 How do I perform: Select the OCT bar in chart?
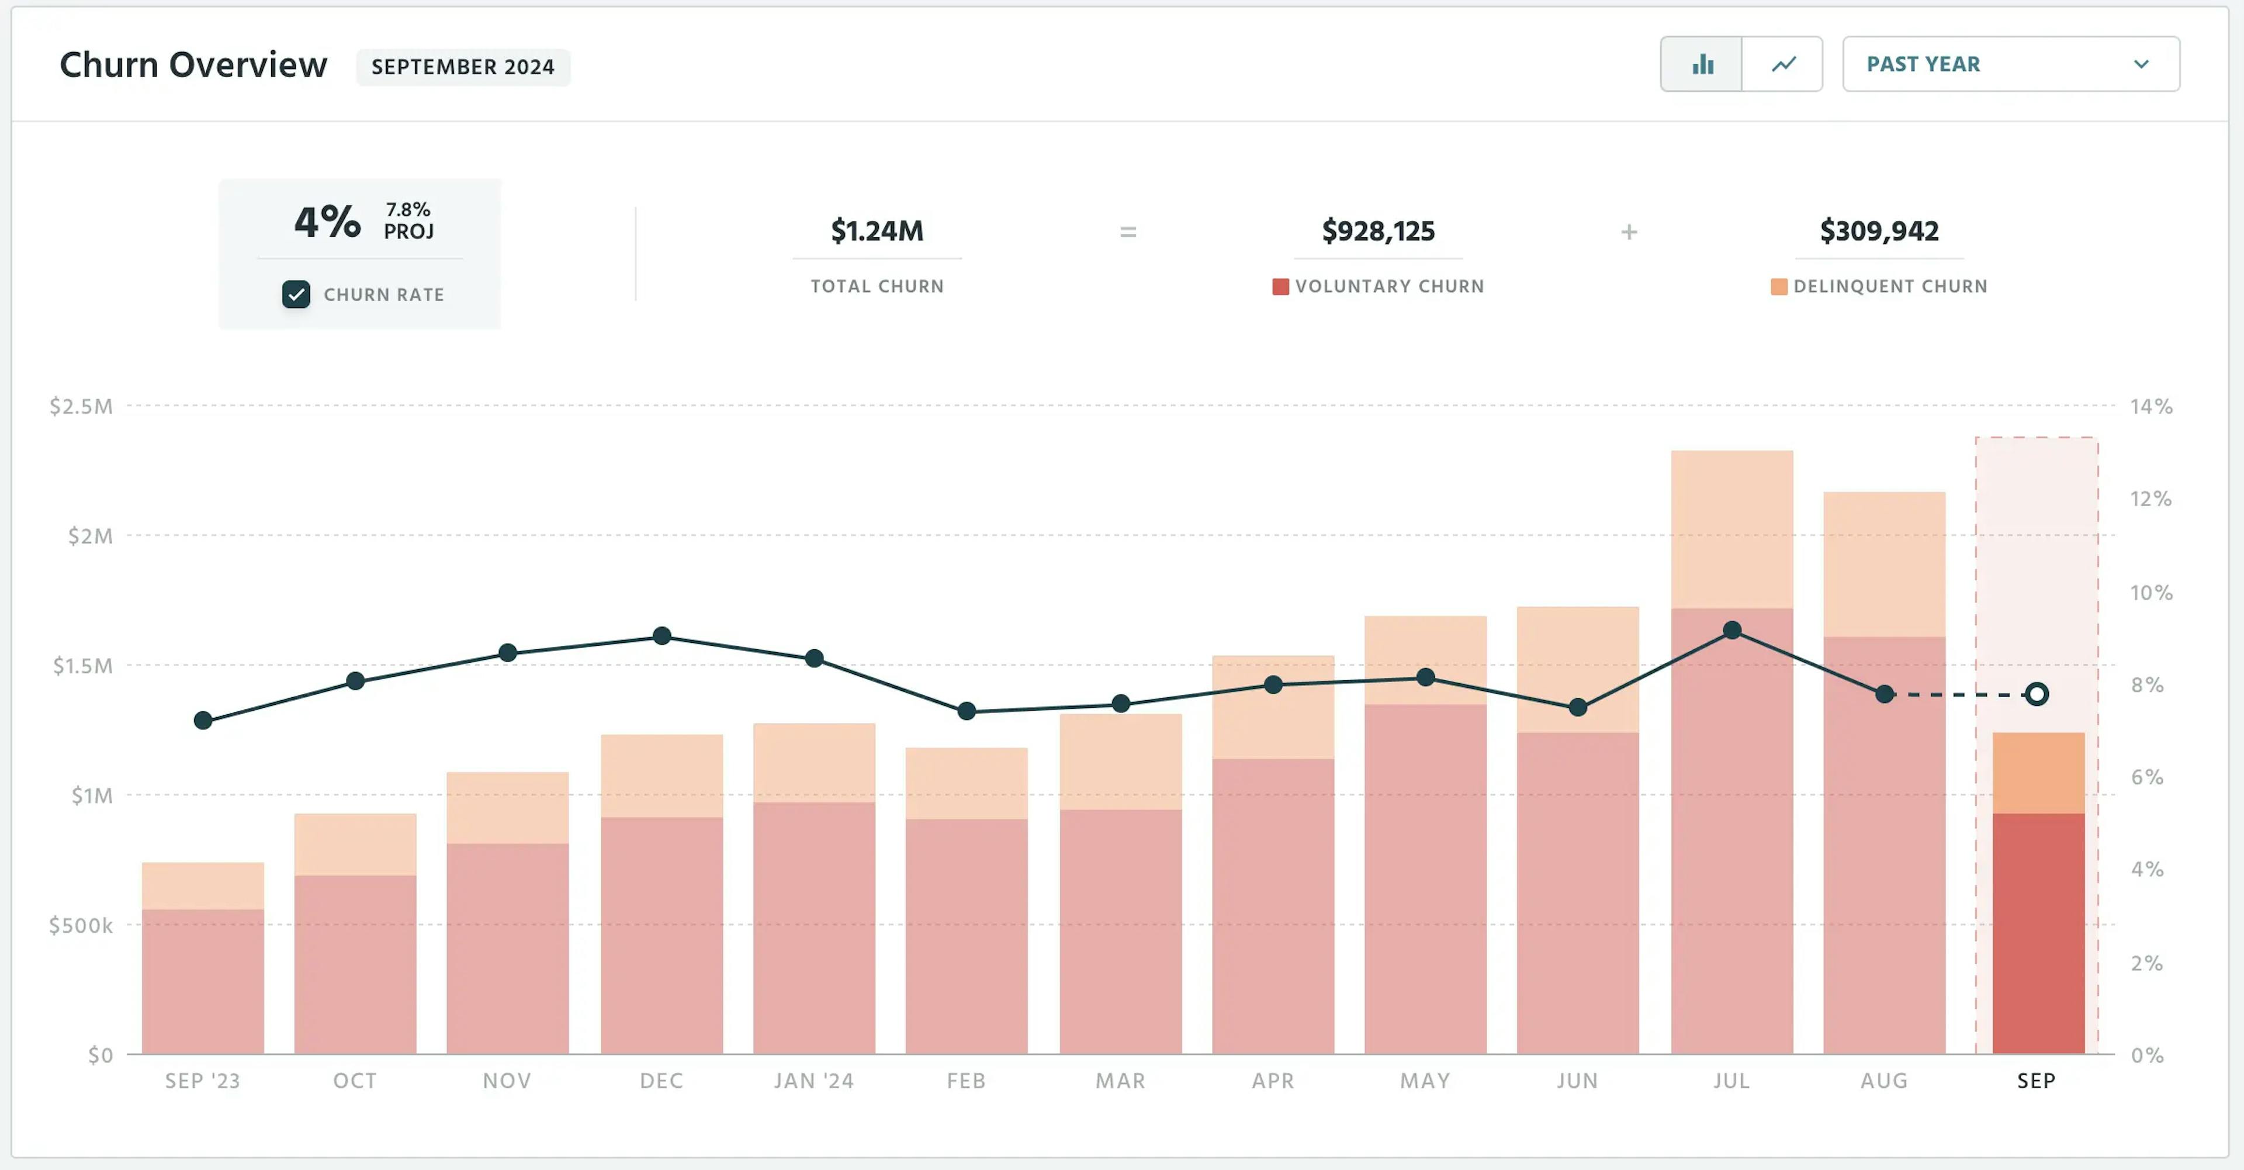(x=355, y=934)
